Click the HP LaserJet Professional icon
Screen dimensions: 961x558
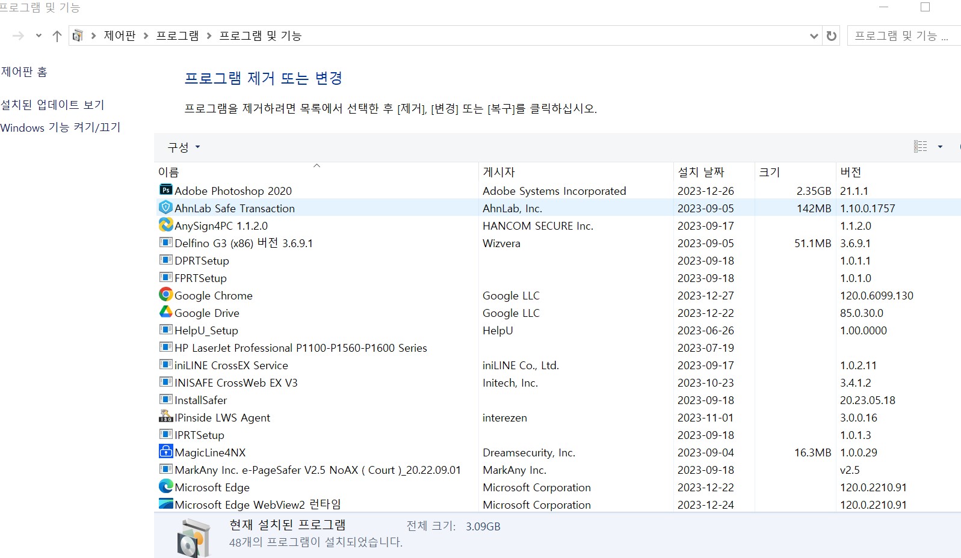click(165, 347)
